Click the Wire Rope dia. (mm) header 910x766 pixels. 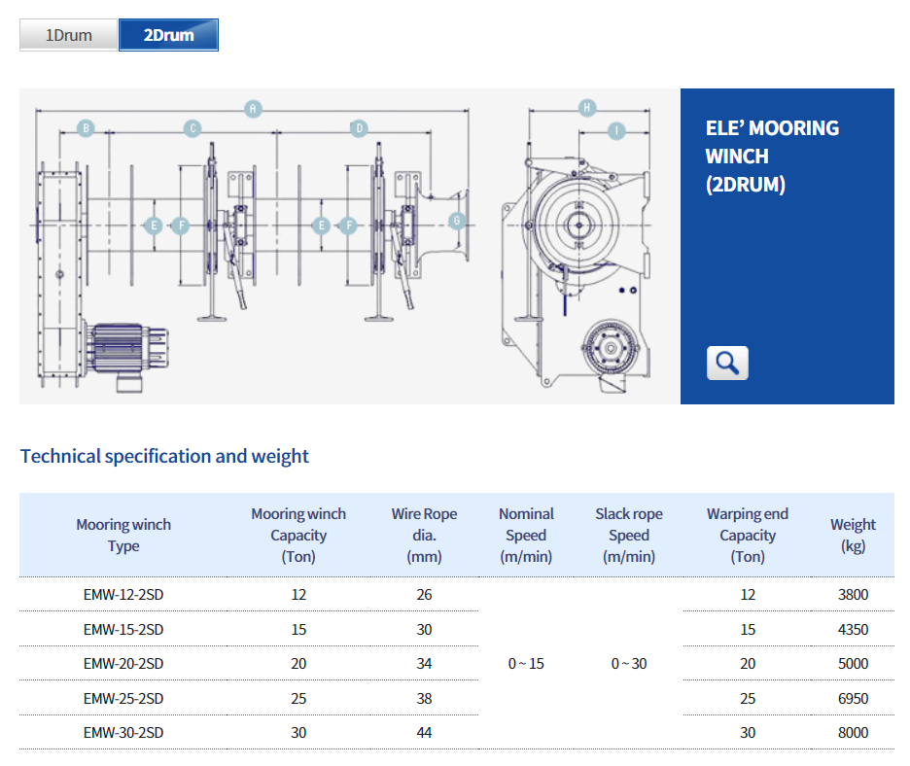[x=424, y=535]
